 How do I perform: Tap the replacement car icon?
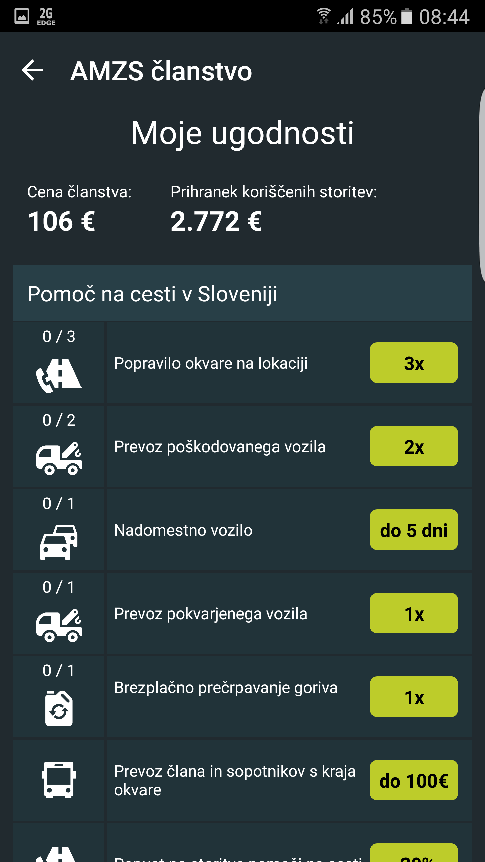coord(59,542)
